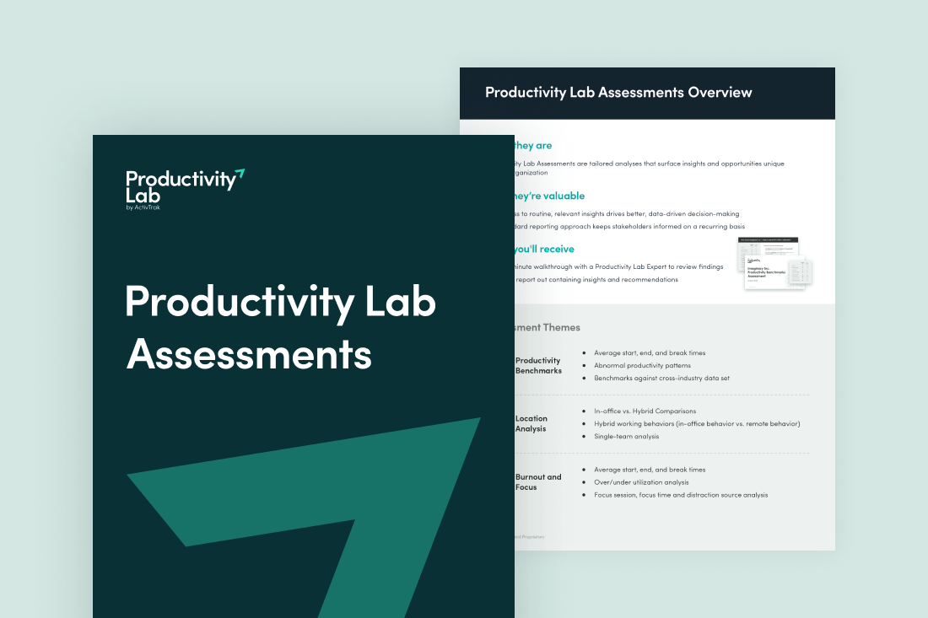928x618 pixels.
Task: Click the green arrow in Productivity Lab logo
Action: pyautogui.click(x=240, y=175)
